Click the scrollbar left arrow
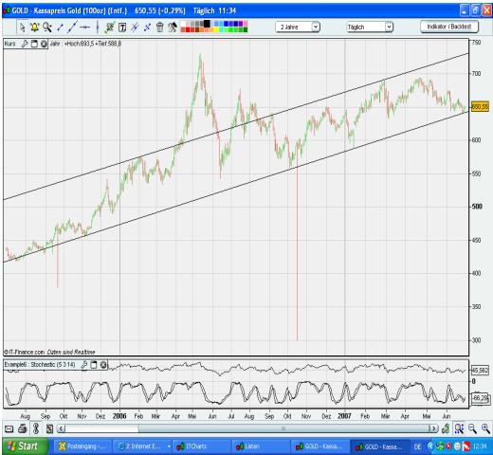Viewport: 493px width, 455px height. [x=62, y=428]
